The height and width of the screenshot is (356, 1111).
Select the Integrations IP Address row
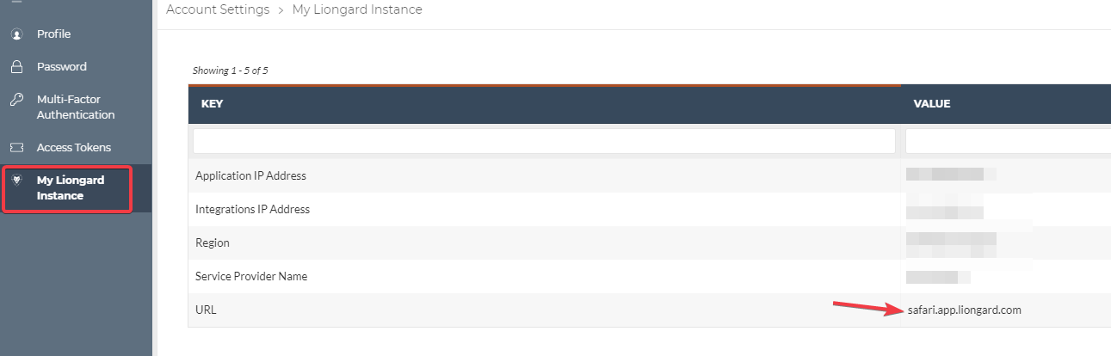coord(650,209)
